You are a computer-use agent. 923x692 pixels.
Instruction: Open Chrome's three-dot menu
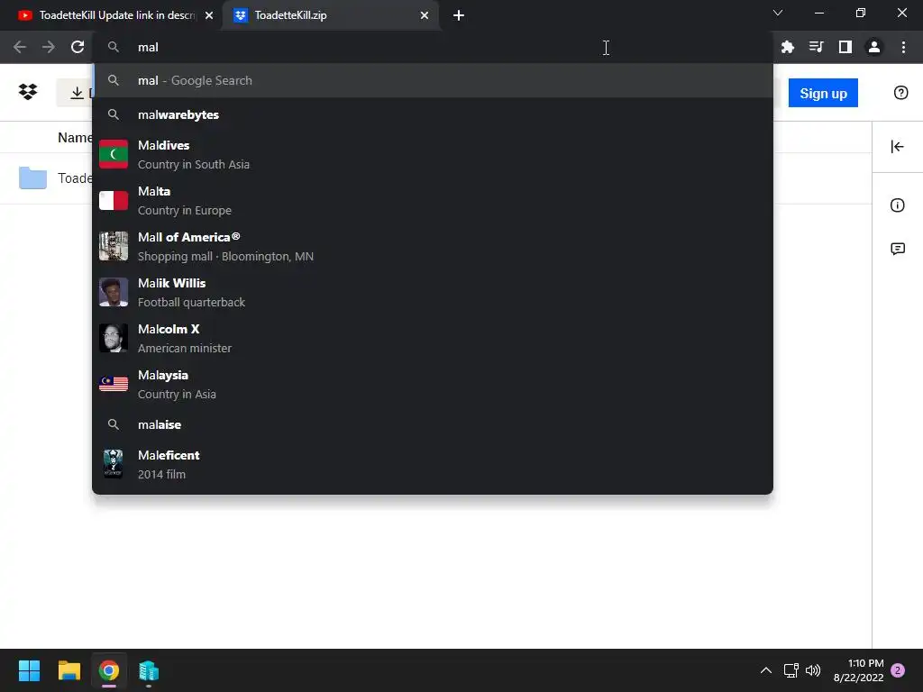[903, 47]
